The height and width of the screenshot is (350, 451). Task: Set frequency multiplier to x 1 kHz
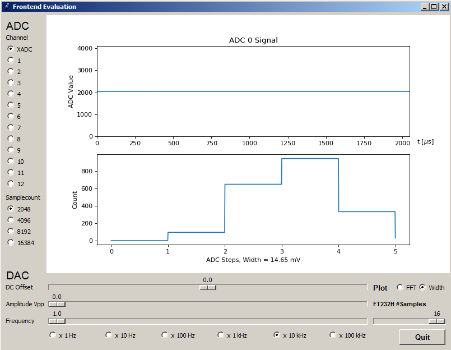coord(221,335)
